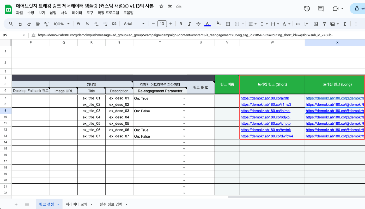The height and width of the screenshot is (209, 365).
Task: Toggle italic formatting
Action: (190, 24)
